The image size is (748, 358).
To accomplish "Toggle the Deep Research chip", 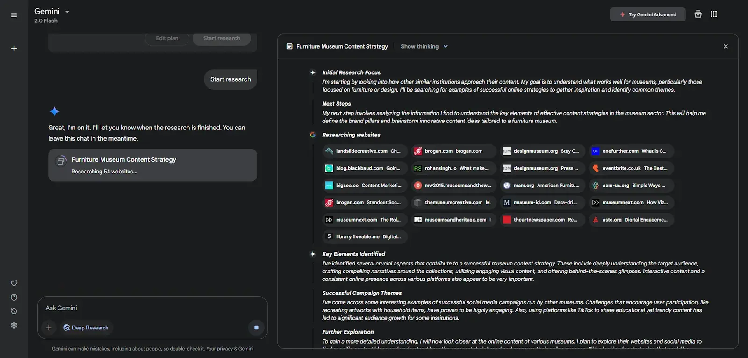I will point(86,328).
